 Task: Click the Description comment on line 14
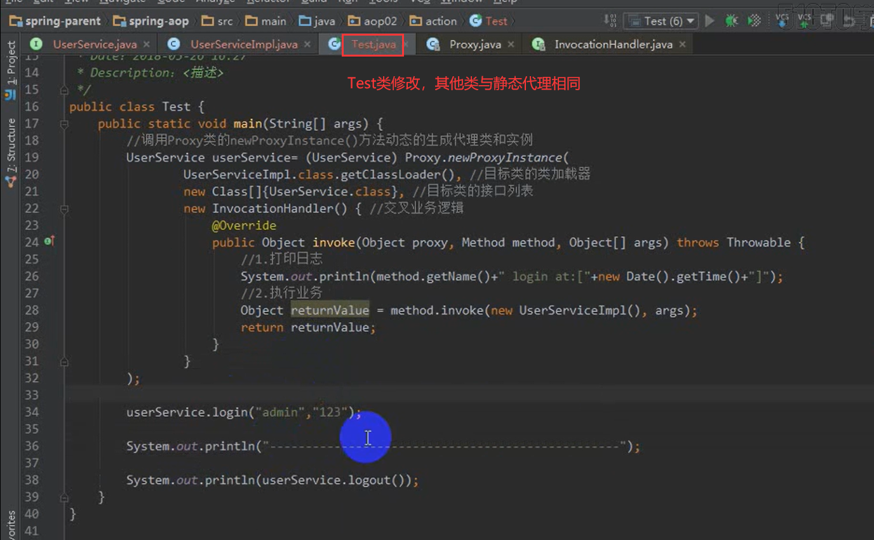150,72
